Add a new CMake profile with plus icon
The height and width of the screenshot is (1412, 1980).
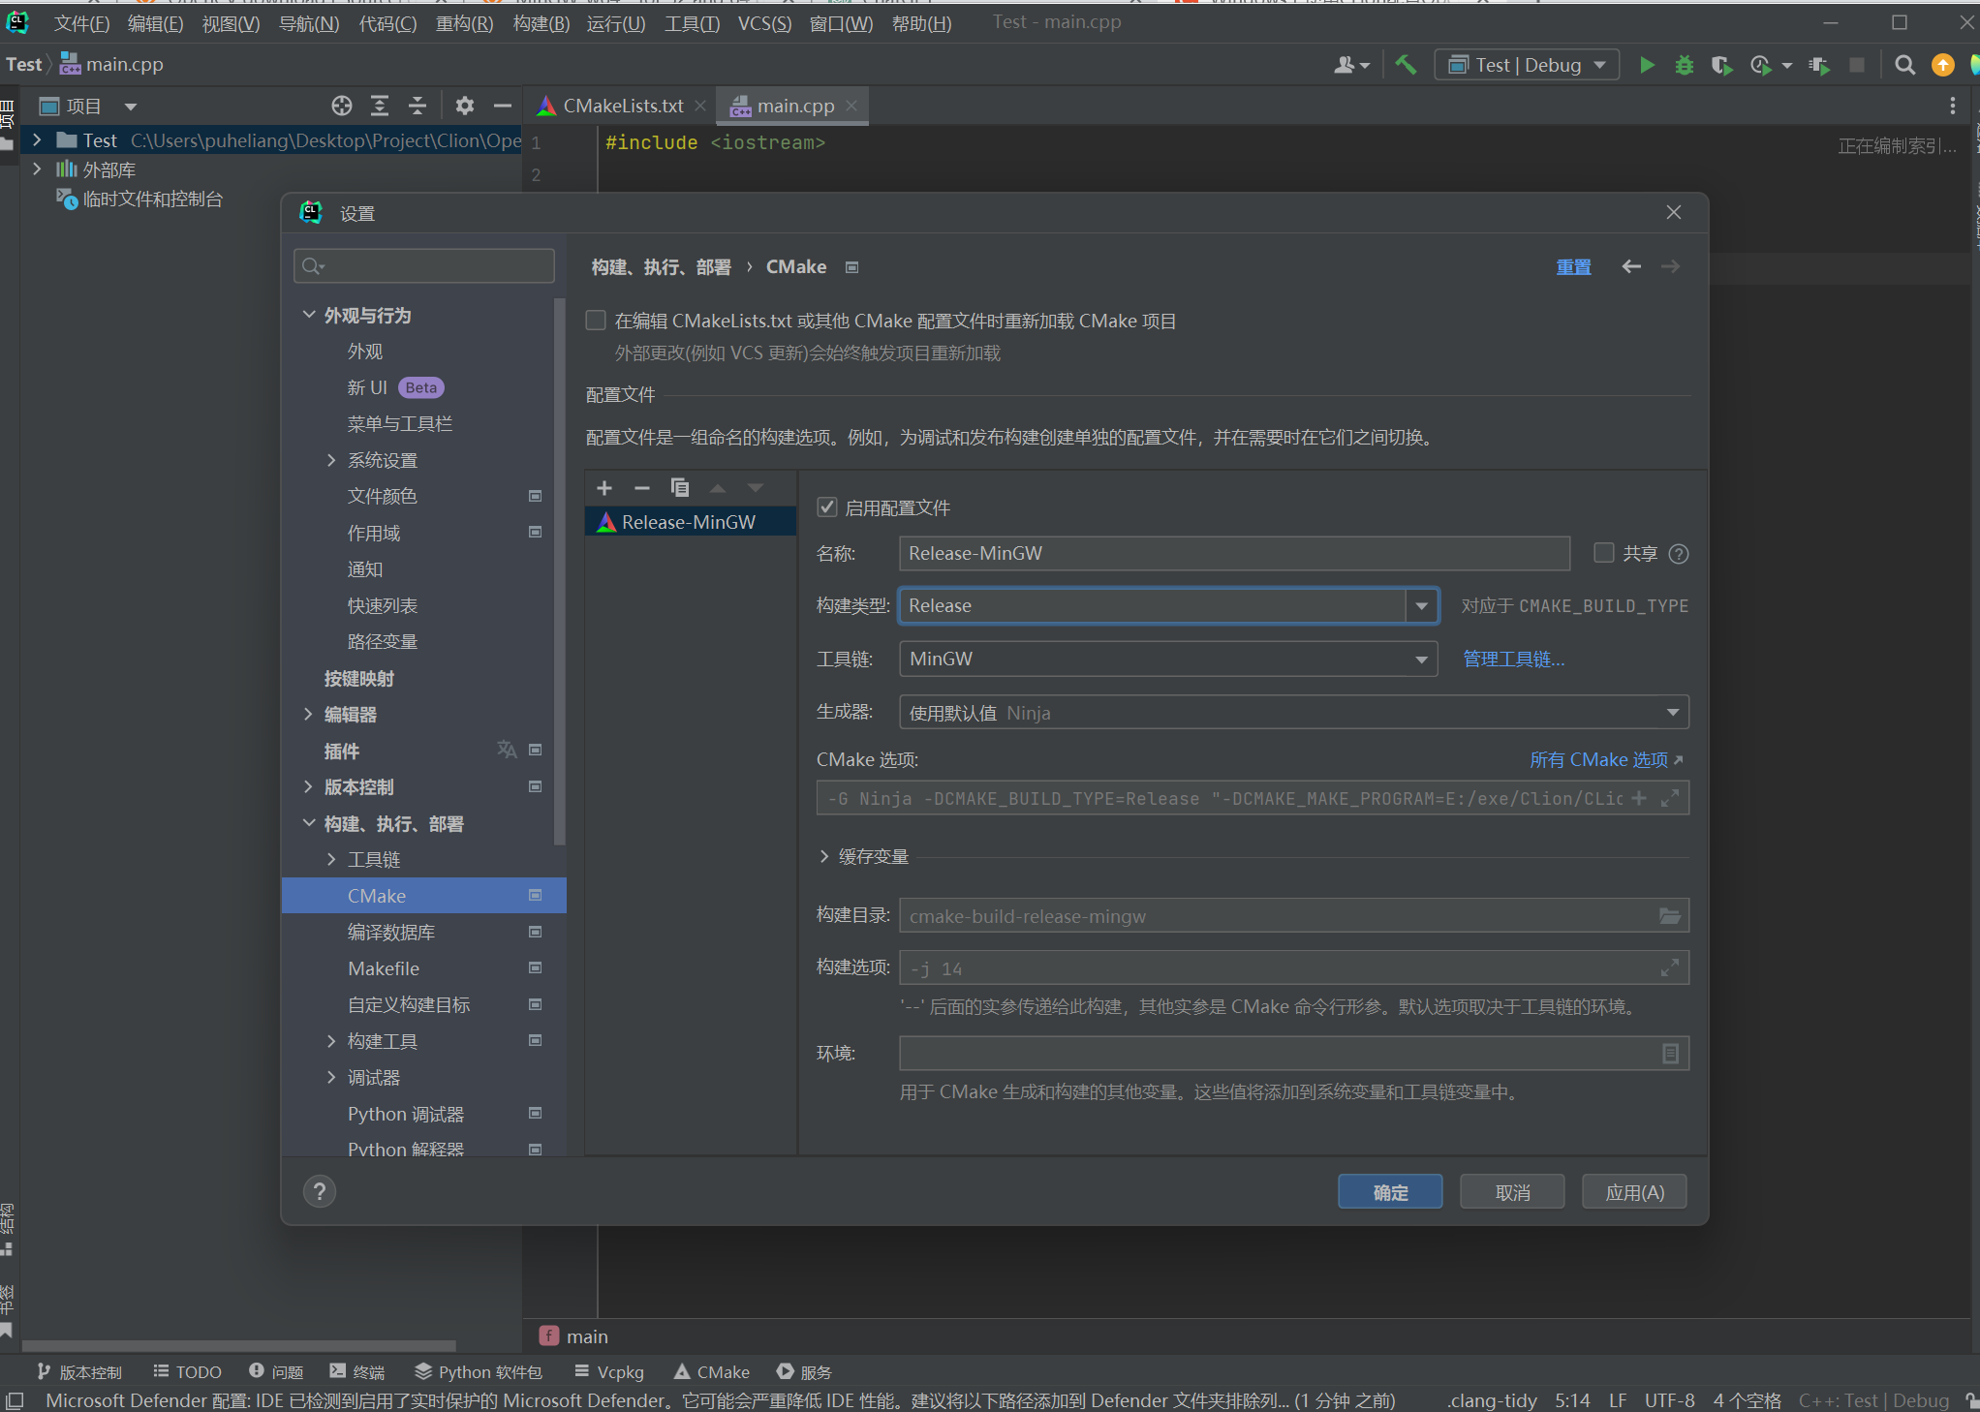coord(604,488)
